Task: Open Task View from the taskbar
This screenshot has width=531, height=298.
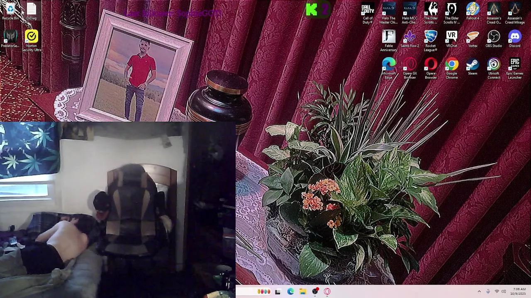Action: click(x=278, y=291)
